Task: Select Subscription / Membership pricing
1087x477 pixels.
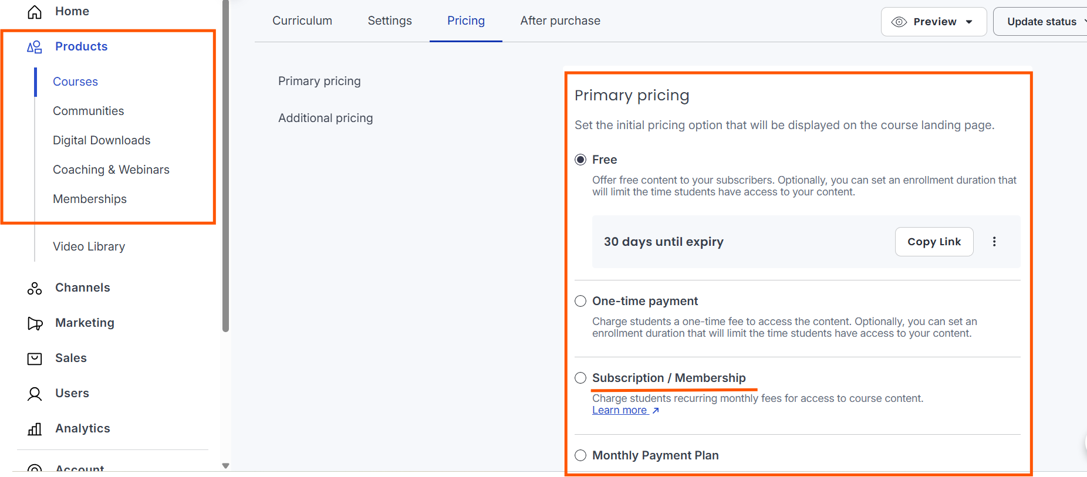Action: (x=580, y=378)
